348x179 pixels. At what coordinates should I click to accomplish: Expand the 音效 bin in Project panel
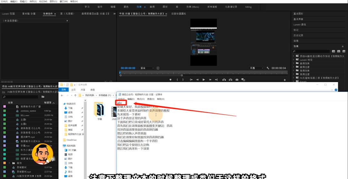point(9,163)
